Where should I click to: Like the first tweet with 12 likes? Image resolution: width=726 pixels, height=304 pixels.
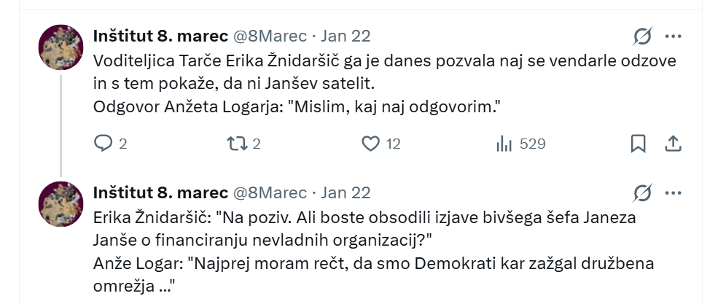coord(372,144)
